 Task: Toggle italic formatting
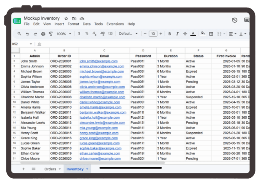point(177,34)
